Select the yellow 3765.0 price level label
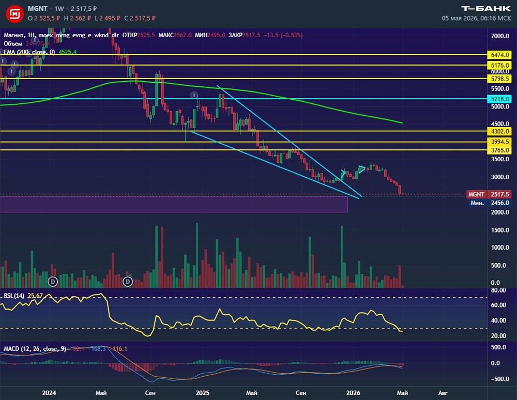Image resolution: width=517 pixels, height=400 pixels. [499, 150]
